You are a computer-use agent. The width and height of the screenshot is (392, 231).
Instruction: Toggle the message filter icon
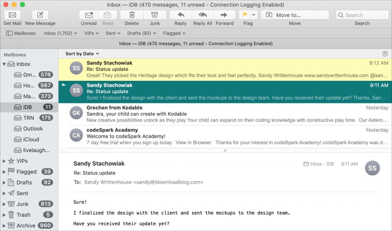coord(385,54)
